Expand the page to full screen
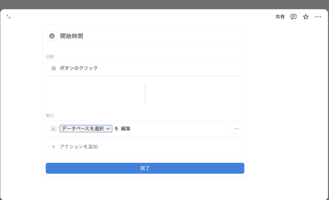 click(9, 17)
